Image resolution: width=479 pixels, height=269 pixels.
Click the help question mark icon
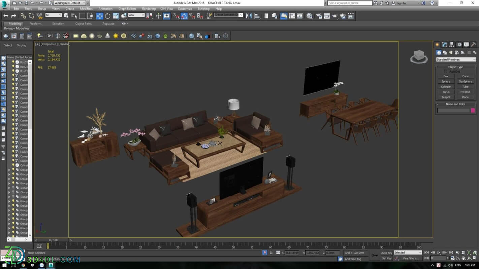(x=226, y=36)
